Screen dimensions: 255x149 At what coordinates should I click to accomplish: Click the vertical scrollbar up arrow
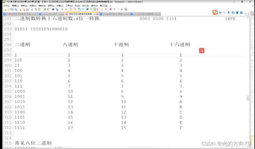(248, 18)
